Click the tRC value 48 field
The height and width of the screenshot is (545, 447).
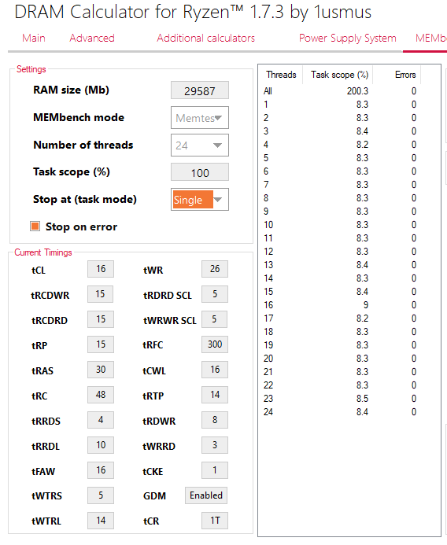(101, 395)
